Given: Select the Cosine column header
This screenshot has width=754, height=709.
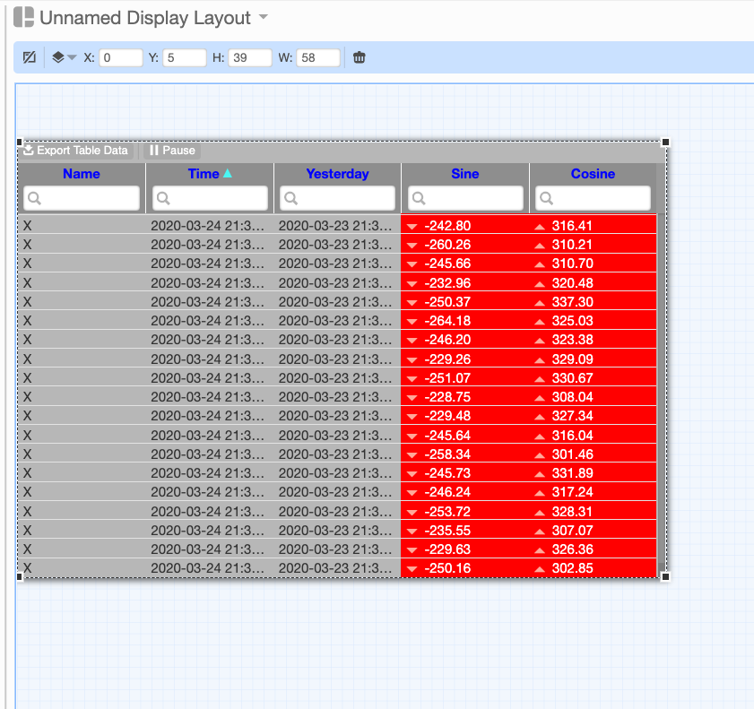Looking at the screenshot, I should [593, 174].
